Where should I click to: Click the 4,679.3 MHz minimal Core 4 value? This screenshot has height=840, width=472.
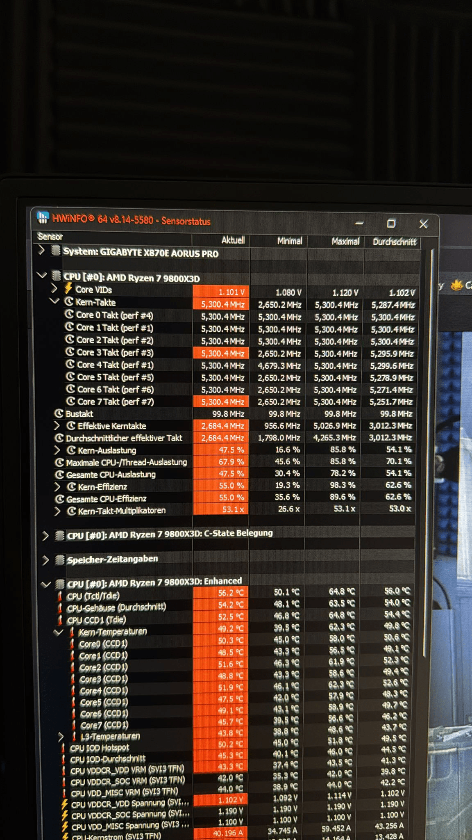point(279,365)
